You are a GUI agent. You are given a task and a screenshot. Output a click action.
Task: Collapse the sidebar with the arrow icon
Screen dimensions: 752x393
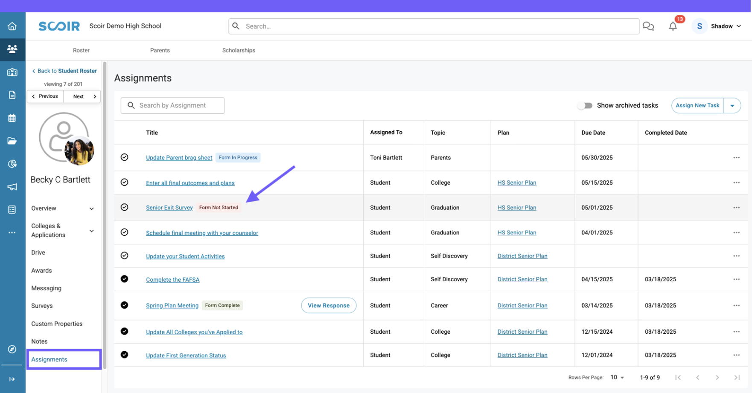(12, 379)
